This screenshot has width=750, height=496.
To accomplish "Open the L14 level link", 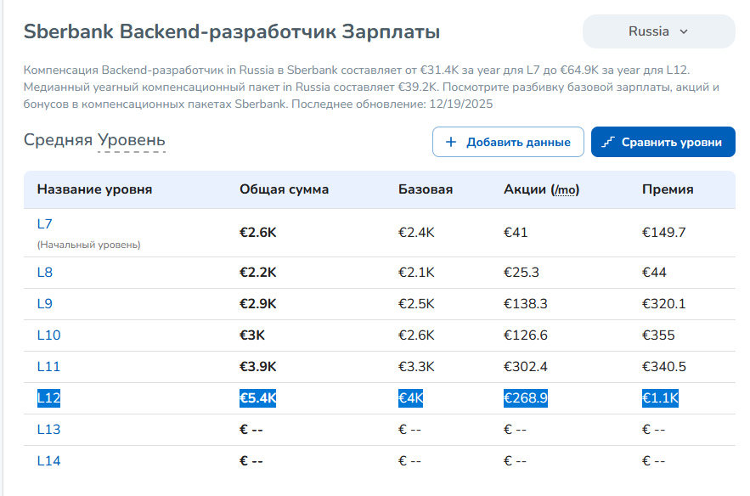I will [x=48, y=461].
